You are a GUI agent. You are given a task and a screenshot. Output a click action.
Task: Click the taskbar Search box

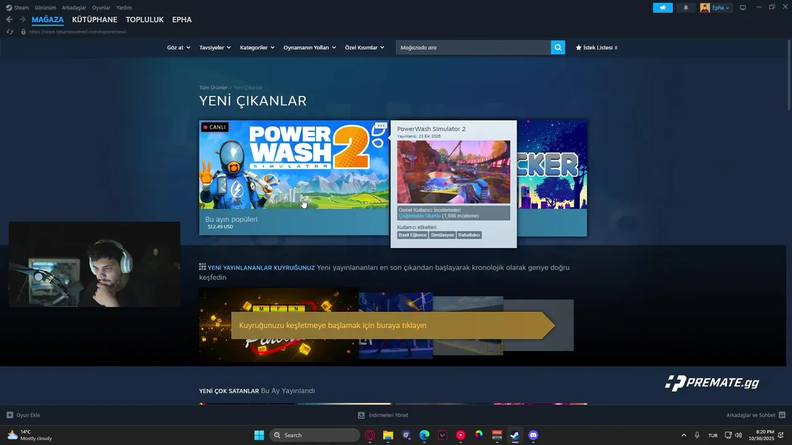315,435
